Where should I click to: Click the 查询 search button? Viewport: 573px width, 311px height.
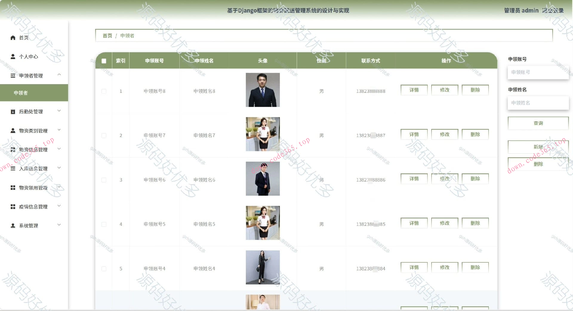tap(538, 123)
